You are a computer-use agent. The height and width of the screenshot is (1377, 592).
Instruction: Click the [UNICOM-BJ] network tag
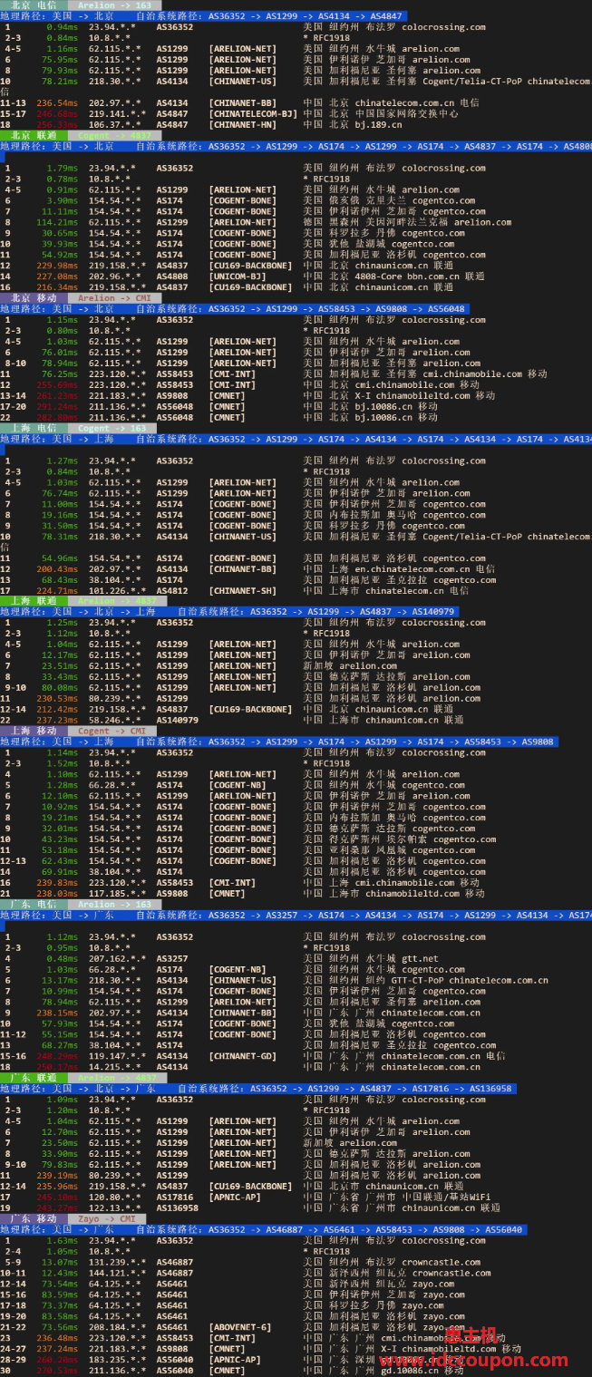tap(239, 276)
